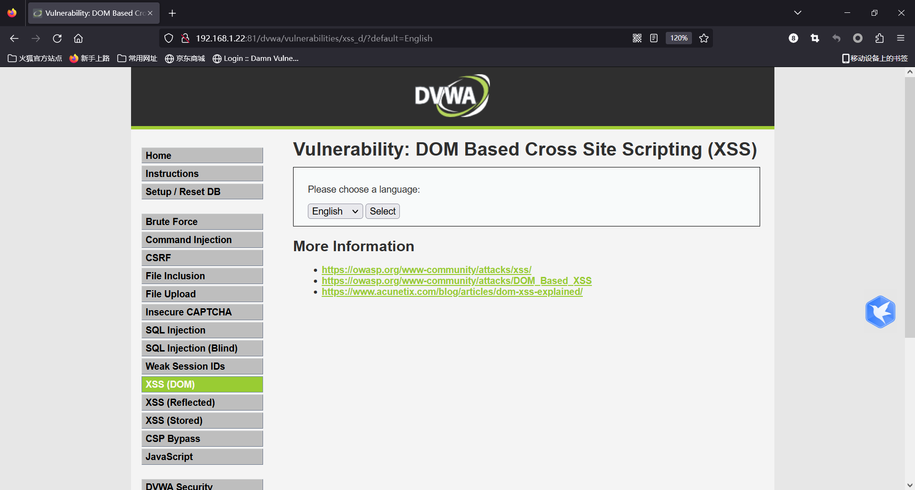The width and height of the screenshot is (915, 490).
Task: Go to File Inclusion page
Action: [202, 276]
